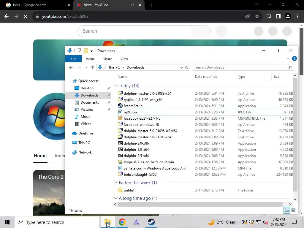Refresh the Downloads folder
The height and width of the screenshot is (228, 304).
point(186,67)
